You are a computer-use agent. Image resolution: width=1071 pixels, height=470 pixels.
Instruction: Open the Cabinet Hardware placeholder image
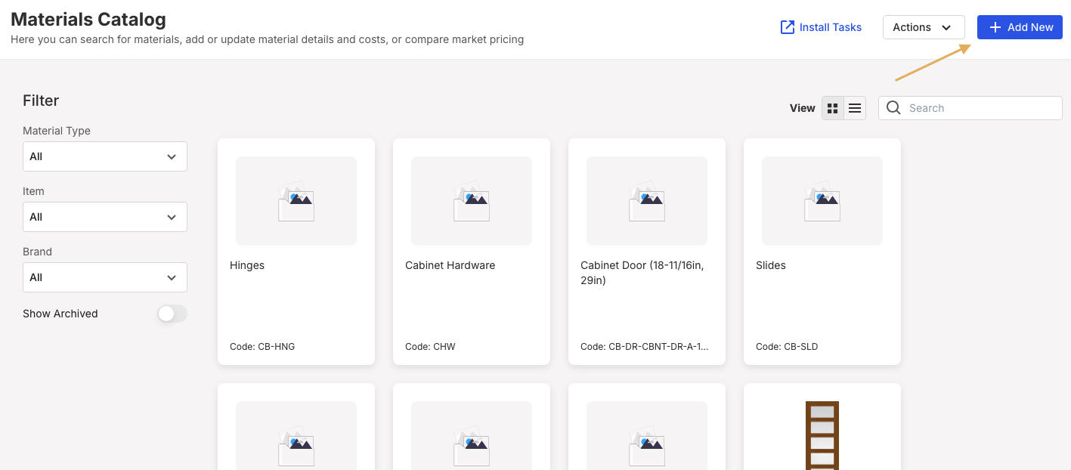coord(472,201)
